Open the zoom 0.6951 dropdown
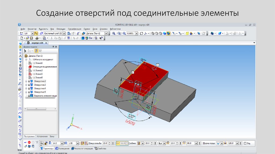Image resolution: width=275 pixels, height=154 pixels. coord(136,33)
